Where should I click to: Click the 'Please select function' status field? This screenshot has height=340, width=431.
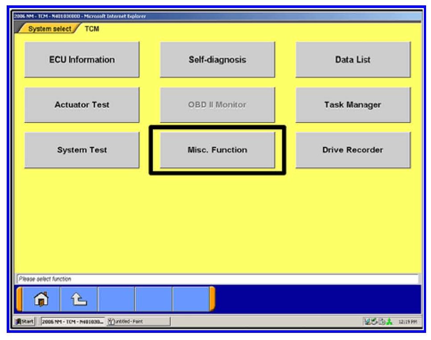(217, 279)
